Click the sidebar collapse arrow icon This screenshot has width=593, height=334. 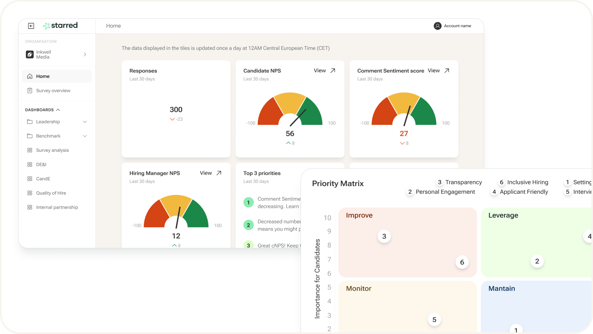tap(31, 26)
